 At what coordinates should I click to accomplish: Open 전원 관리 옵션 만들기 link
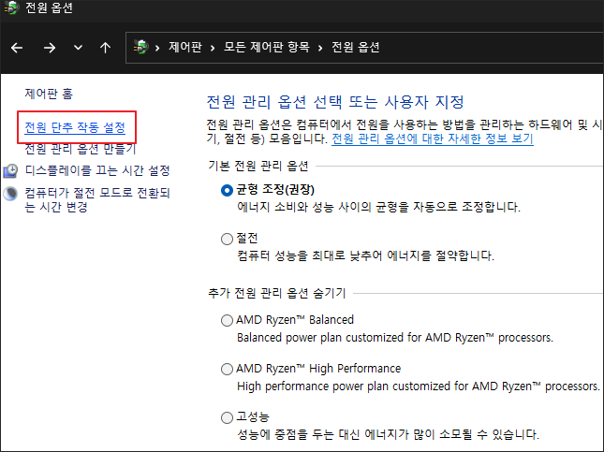coord(81,149)
